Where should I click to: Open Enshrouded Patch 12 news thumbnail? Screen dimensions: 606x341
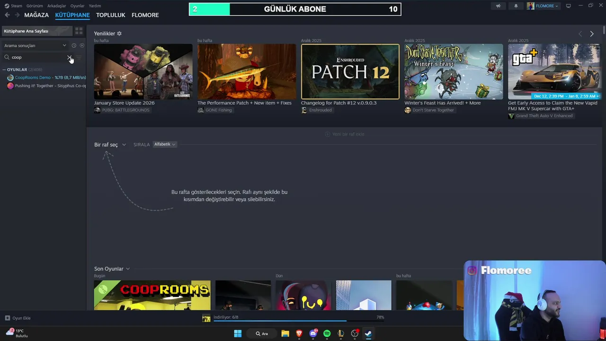point(350,72)
